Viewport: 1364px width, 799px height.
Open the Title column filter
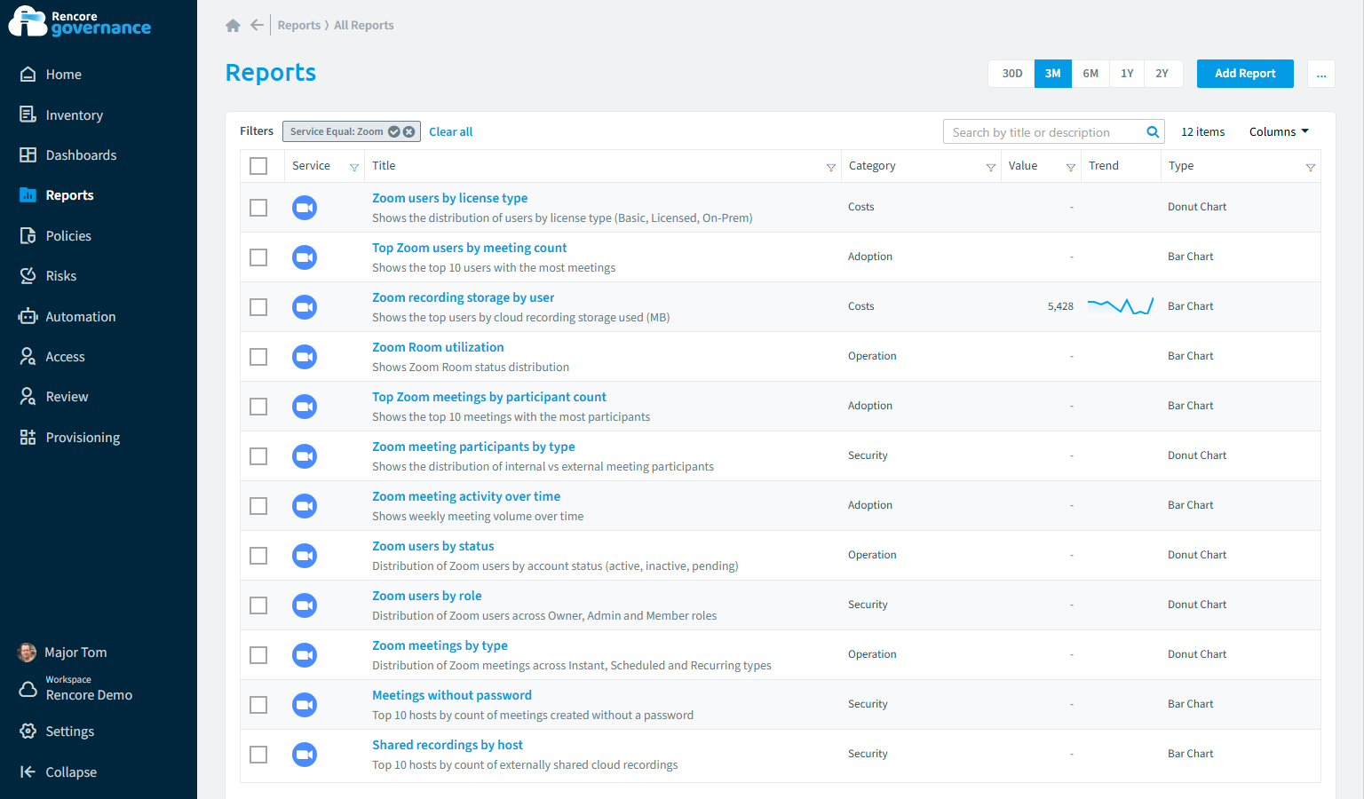pos(831,168)
